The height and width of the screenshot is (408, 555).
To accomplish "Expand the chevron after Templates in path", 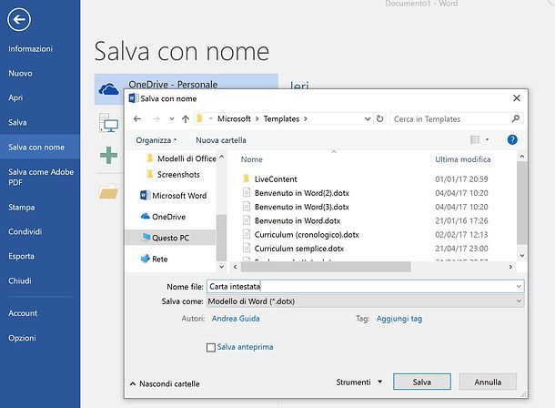I will [306, 119].
